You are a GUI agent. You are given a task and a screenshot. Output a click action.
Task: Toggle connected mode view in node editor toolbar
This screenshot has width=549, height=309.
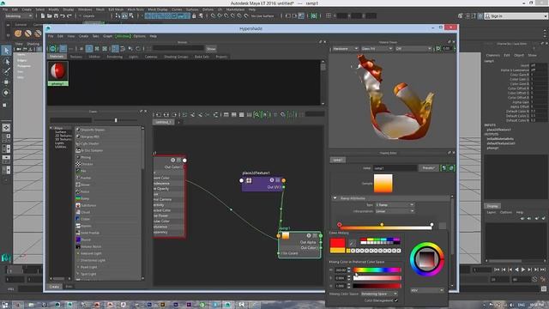(x=233, y=114)
